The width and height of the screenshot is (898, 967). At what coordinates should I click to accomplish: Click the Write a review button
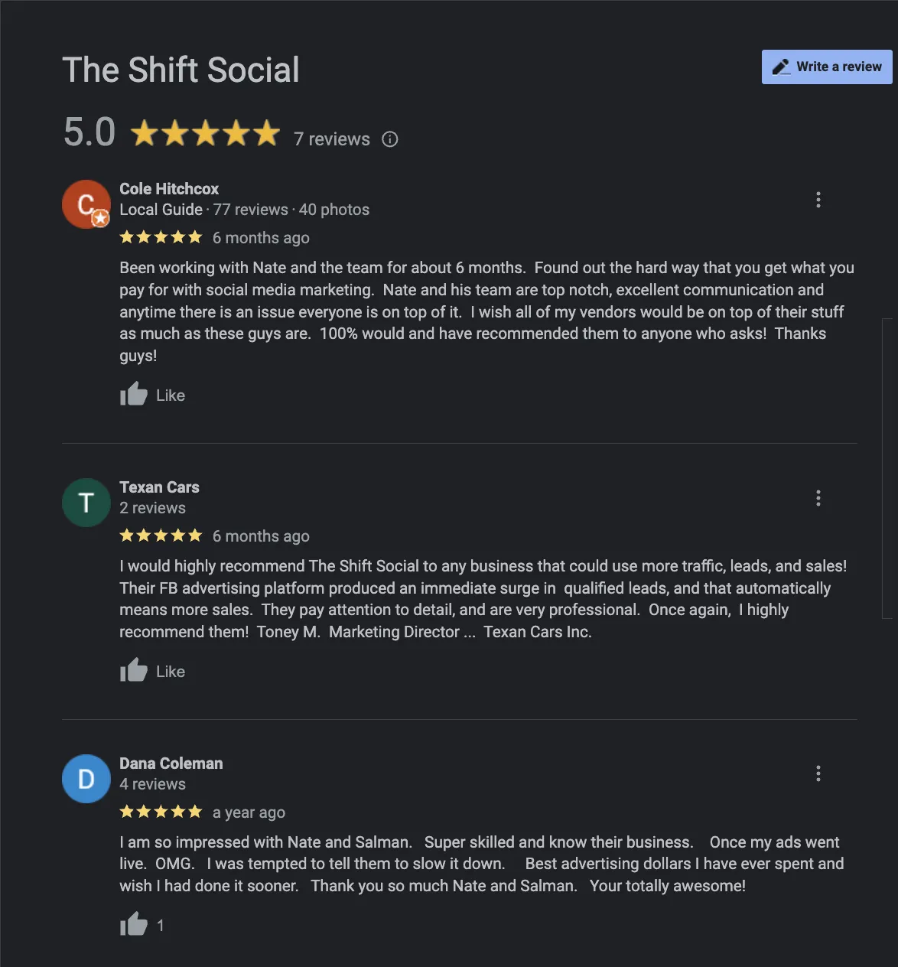tap(827, 67)
